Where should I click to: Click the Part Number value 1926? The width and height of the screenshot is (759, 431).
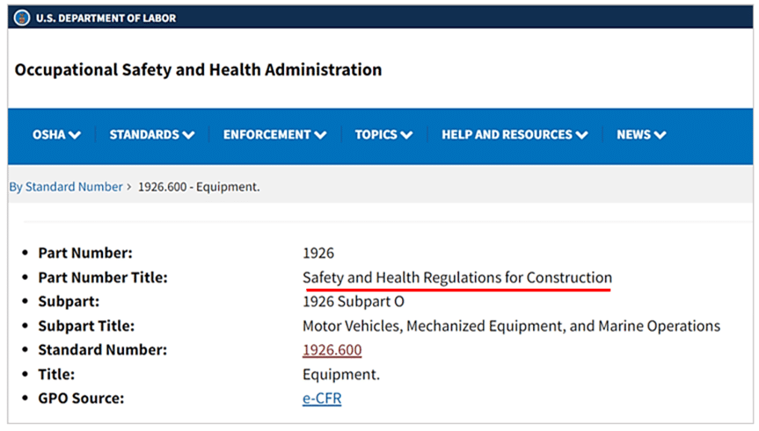point(318,253)
